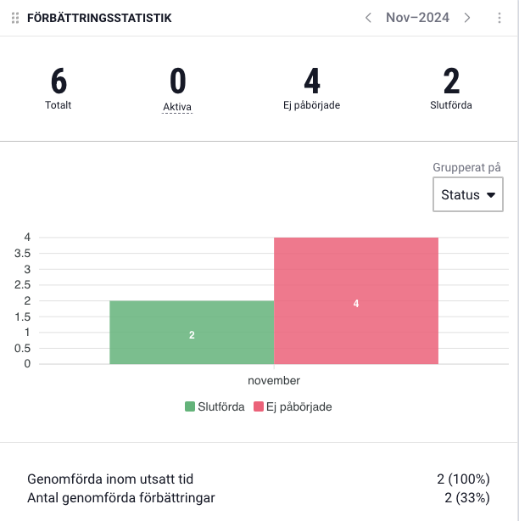Screen dimensions: 519x521
Task: Click the underlined Aktiva label
Action: pos(177,107)
